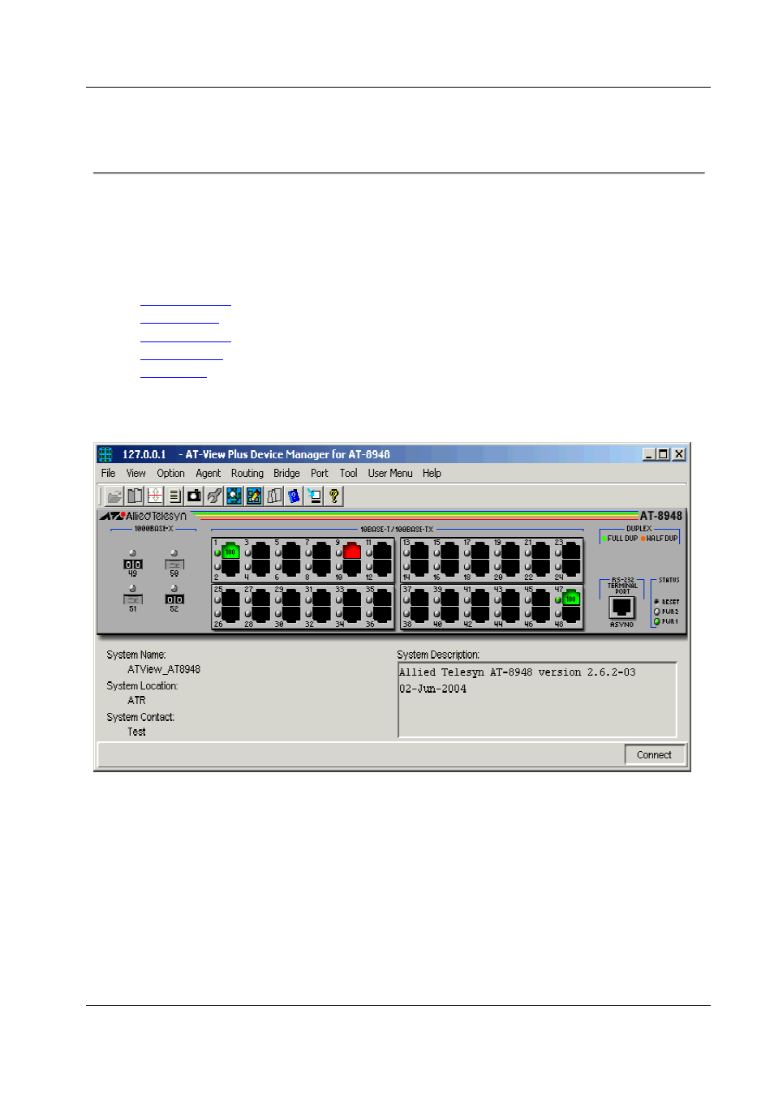
Task: Click the ATR system location value
Action: click(136, 700)
